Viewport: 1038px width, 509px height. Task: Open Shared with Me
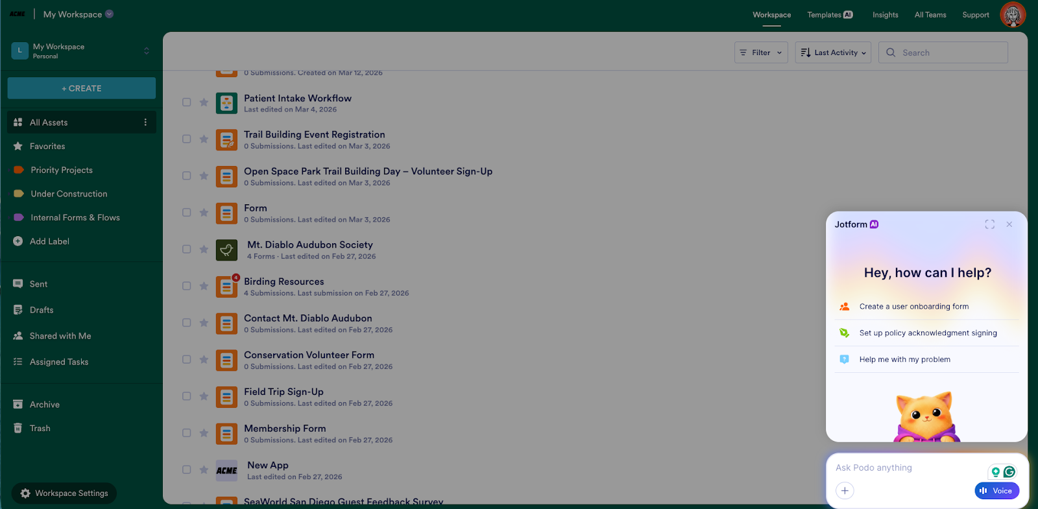[60, 336]
